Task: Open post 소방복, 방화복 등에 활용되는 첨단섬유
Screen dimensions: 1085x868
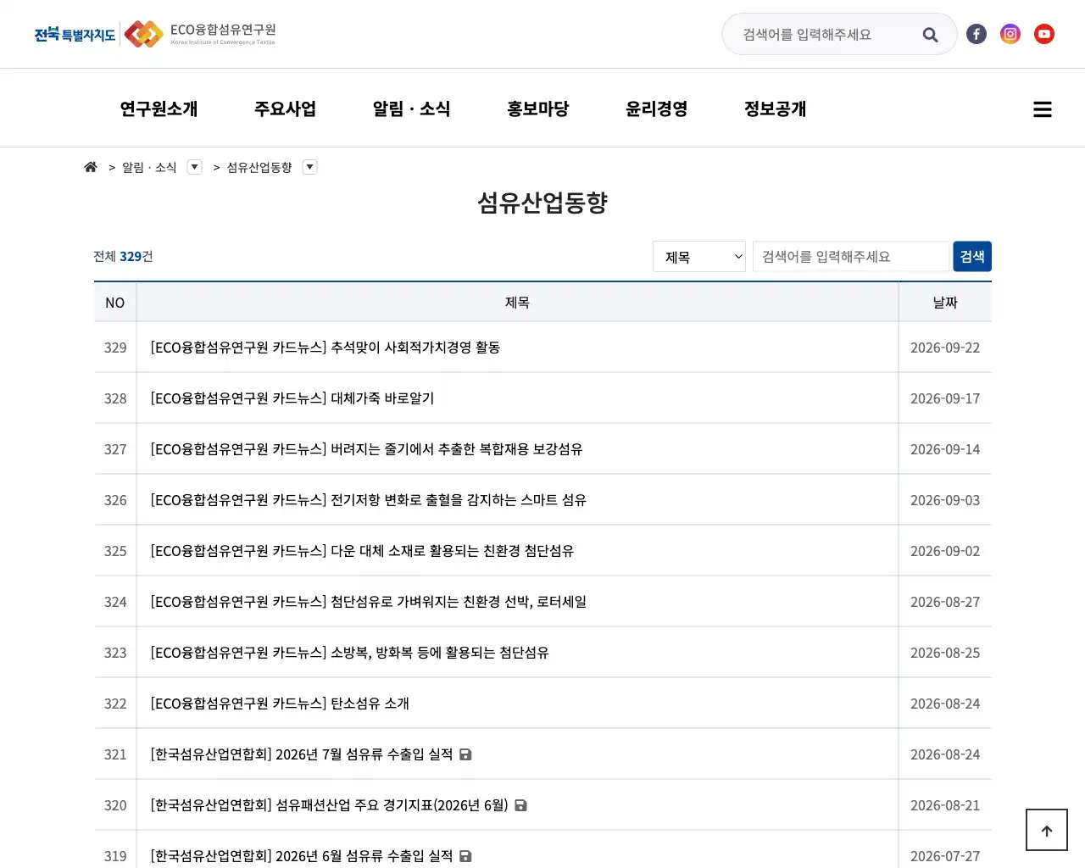Action: [x=350, y=653]
